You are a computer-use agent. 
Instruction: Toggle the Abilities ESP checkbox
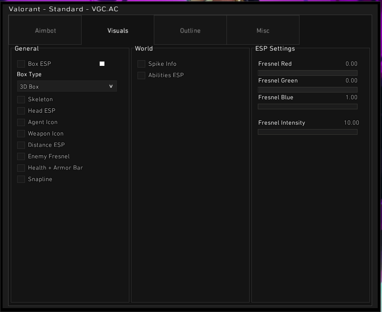(x=141, y=75)
